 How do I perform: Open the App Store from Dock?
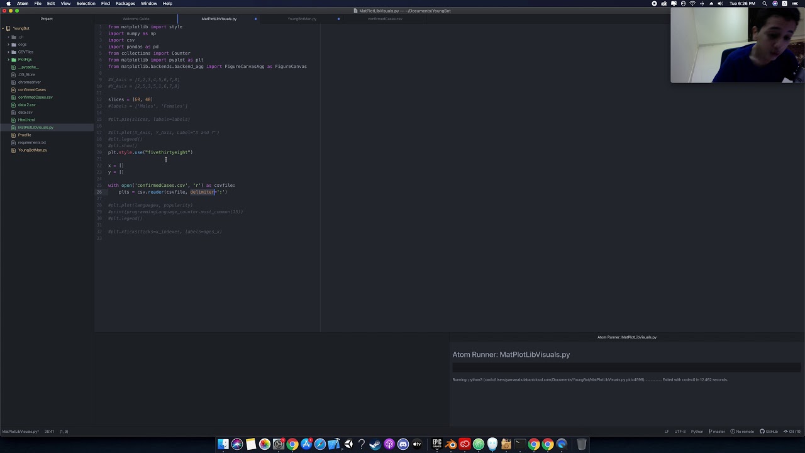(x=306, y=445)
